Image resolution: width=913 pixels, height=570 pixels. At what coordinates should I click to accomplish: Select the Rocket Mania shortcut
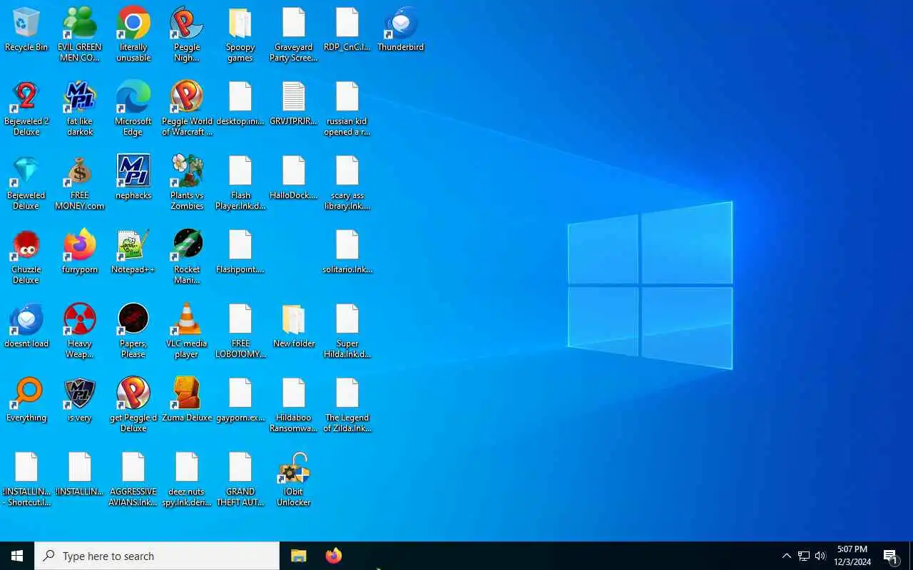(x=187, y=256)
